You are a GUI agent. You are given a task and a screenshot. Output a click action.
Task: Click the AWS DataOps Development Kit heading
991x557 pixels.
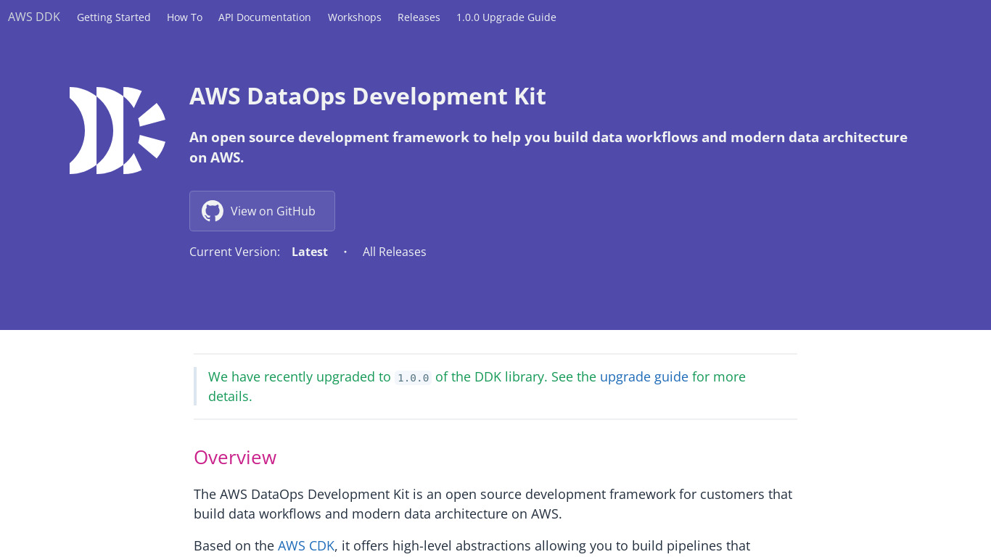coord(368,96)
